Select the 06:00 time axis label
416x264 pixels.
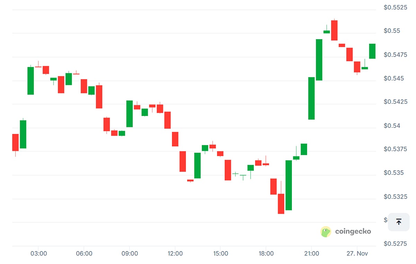click(x=84, y=254)
